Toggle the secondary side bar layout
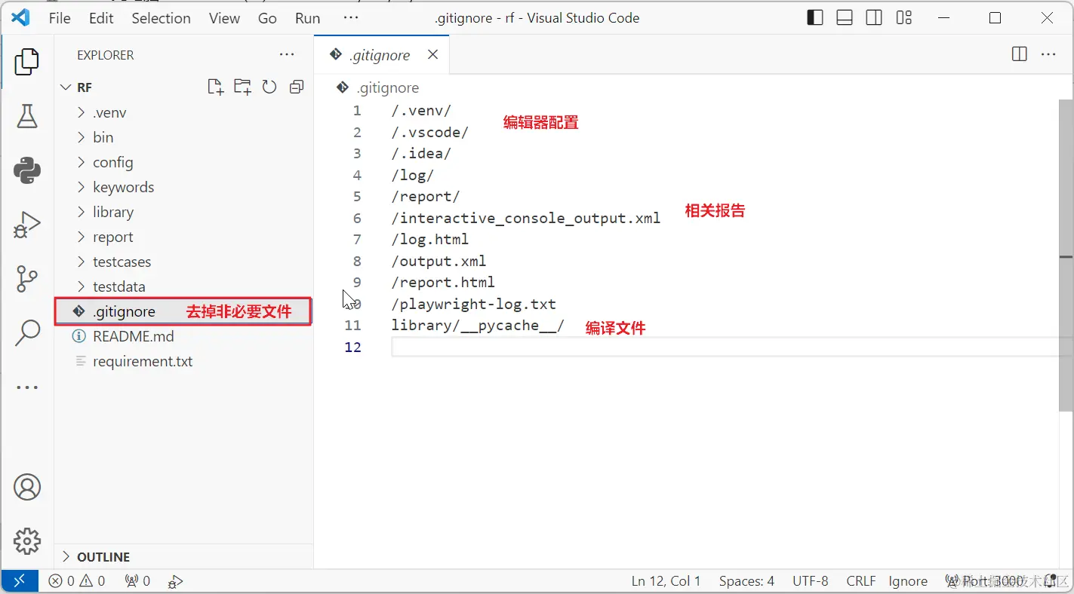The width and height of the screenshot is (1074, 594). pyautogui.click(x=874, y=18)
